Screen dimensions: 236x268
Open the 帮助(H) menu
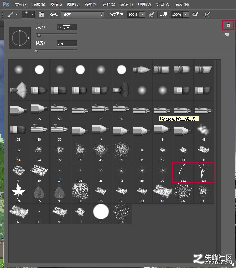(182, 5)
